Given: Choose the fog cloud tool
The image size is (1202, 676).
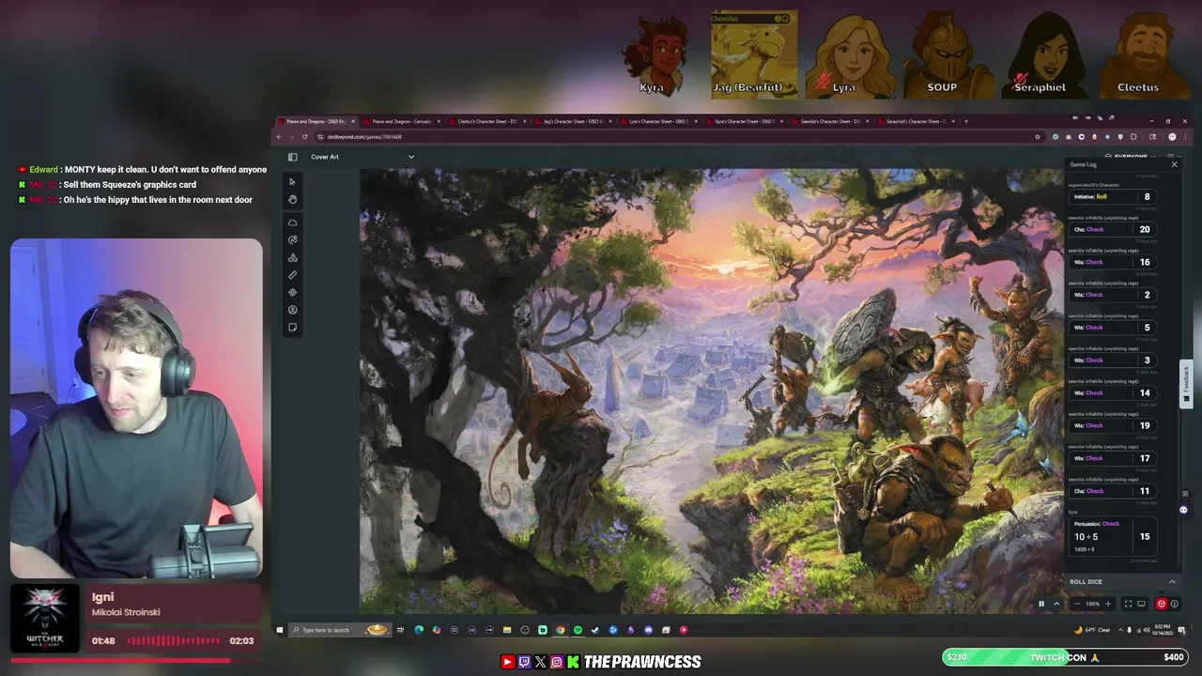Looking at the screenshot, I should point(292,223).
